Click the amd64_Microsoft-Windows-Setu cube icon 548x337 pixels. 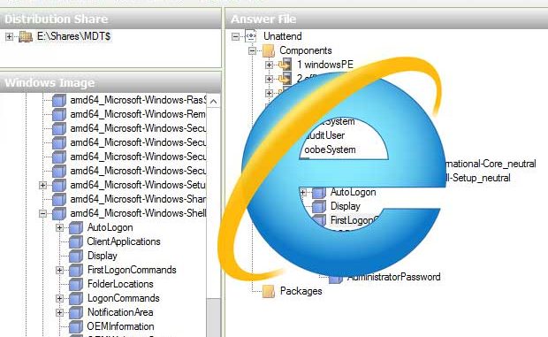tap(59, 185)
